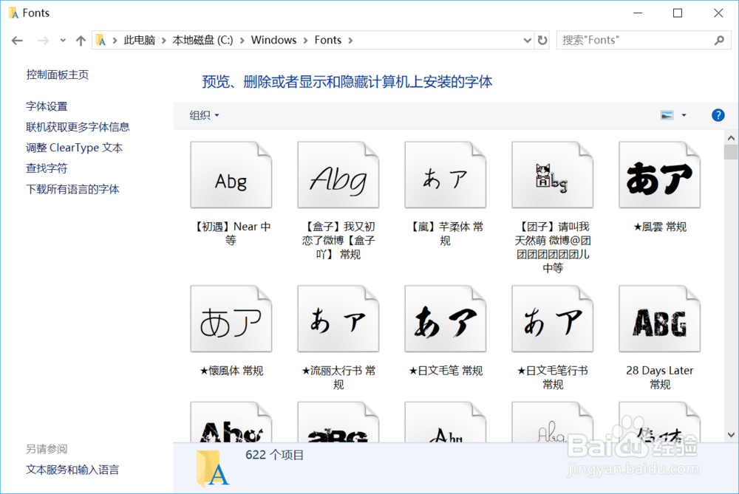The width and height of the screenshot is (739, 494).
Task: Select the 【盒子】我又初恋了微博 font icon
Action: pyautogui.click(x=338, y=175)
